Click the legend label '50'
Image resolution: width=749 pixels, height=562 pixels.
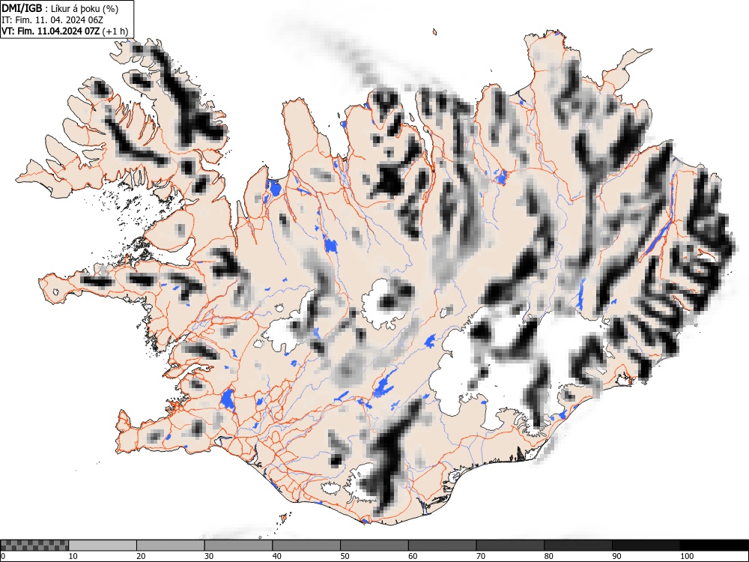tap(345, 556)
